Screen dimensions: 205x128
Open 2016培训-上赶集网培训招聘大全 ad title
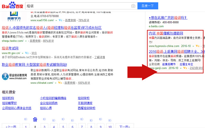[x=176, y=52]
